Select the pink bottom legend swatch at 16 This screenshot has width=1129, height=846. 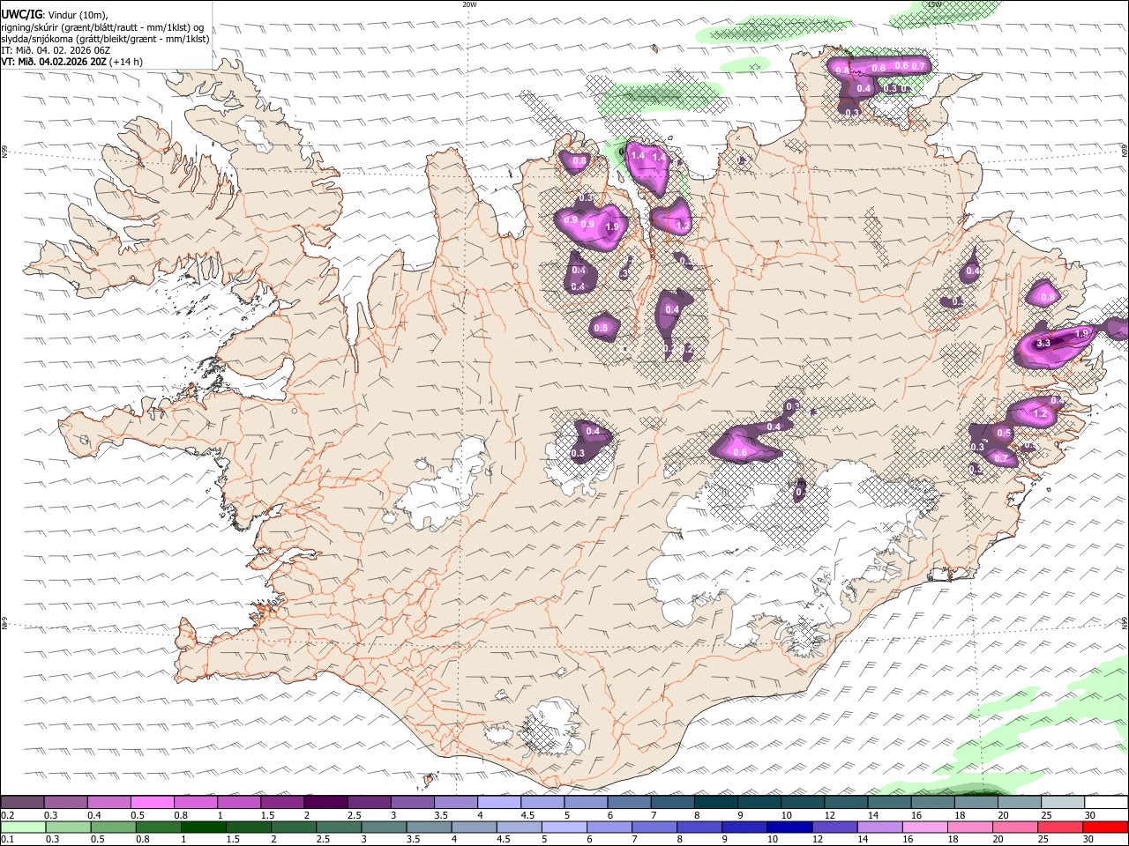(925, 827)
